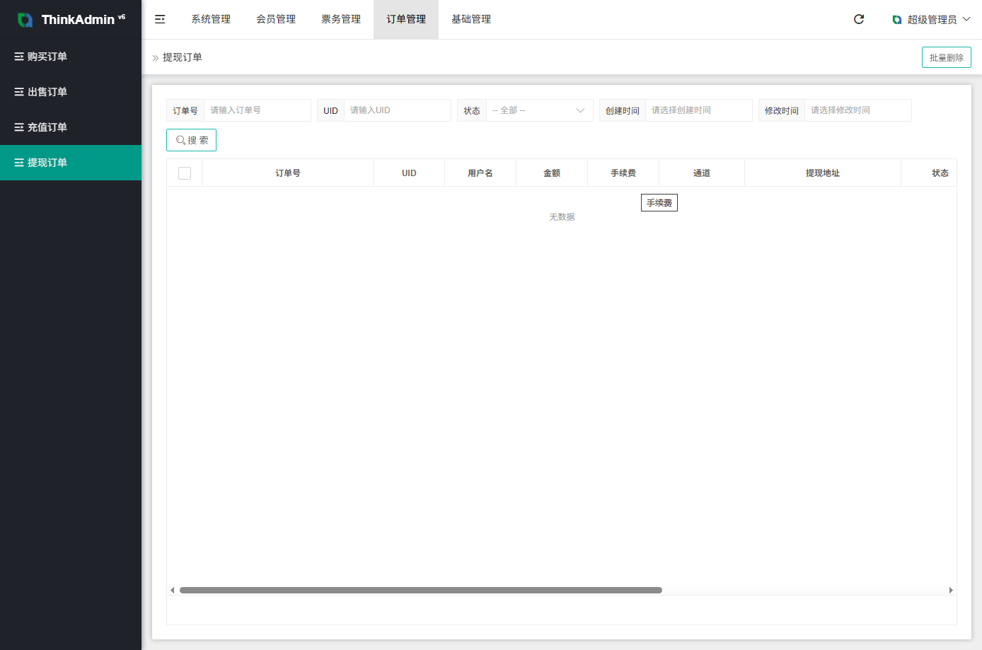Tick the select-all checkbox in table header
The width and height of the screenshot is (982, 650).
point(185,173)
